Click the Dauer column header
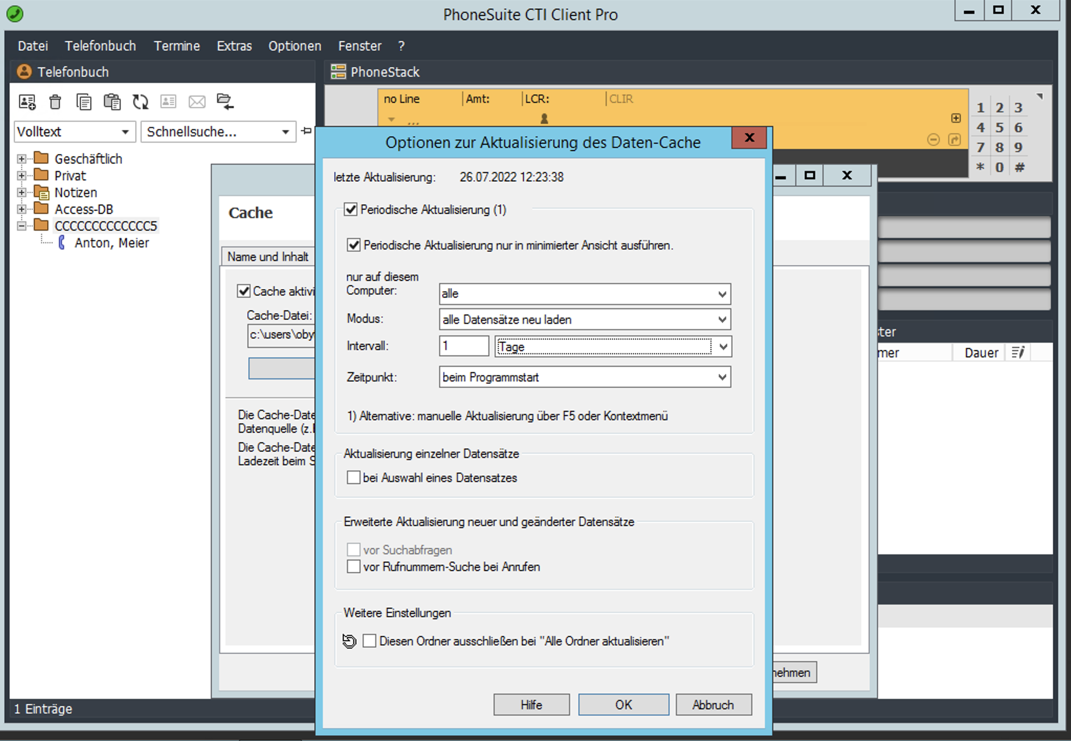This screenshot has height=741, width=1071. [981, 353]
